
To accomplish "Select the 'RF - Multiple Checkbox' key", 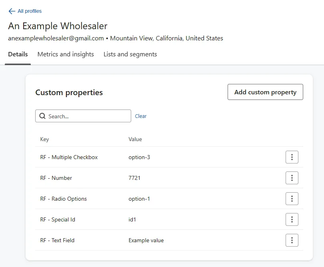I will click(69, 157).
